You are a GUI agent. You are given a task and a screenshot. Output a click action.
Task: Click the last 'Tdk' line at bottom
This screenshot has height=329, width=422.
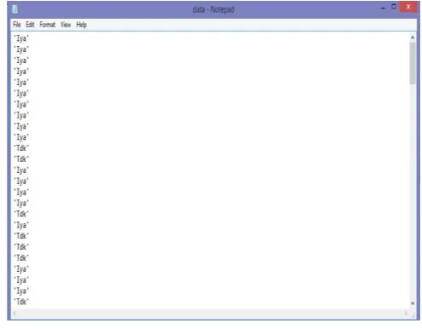21,302
